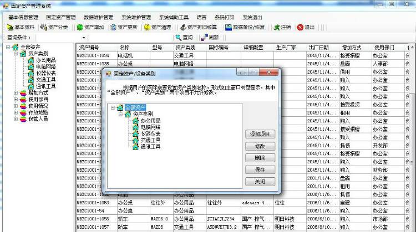The height and width of the screenshot is (232, 416).
Task: Expand the 保管人員 tree node
Action: pos(16,119)
